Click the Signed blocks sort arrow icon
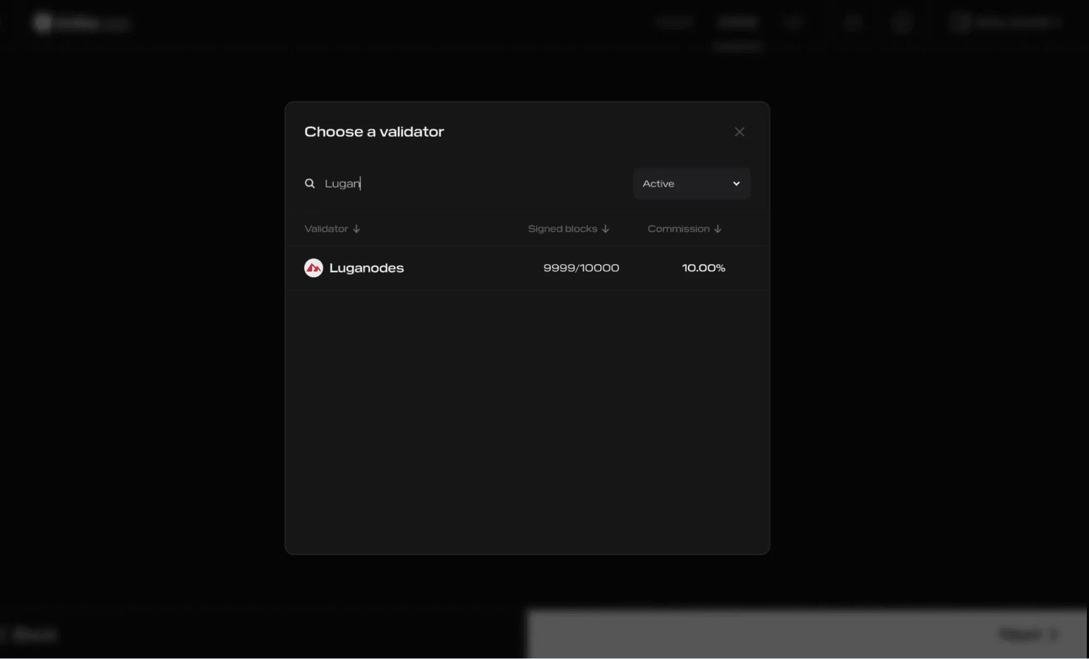Viewport: 1089px width, 659px height. (605, 229)
